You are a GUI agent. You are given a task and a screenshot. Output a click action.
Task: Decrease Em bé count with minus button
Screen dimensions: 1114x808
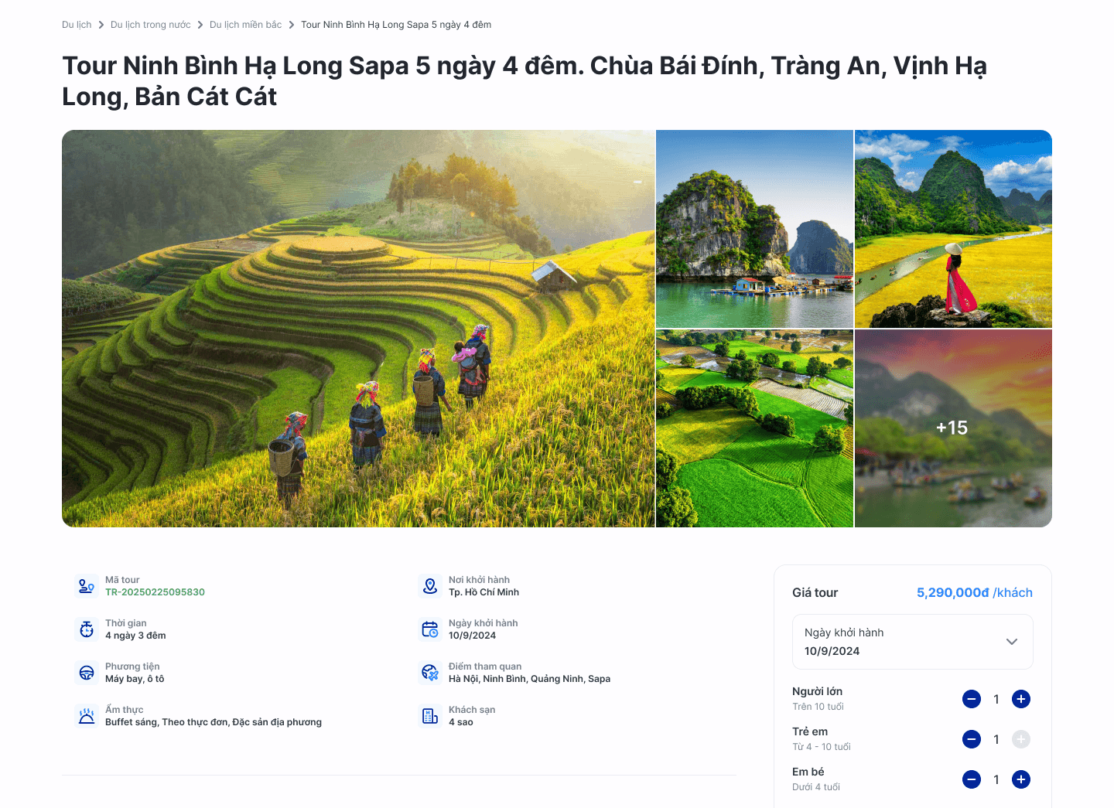[972, 779]
